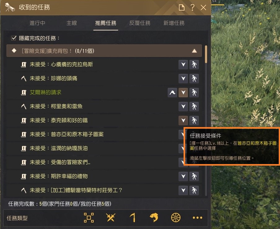Select the fishing quest type fish icon
280x229 pixels.
(154, 218)
